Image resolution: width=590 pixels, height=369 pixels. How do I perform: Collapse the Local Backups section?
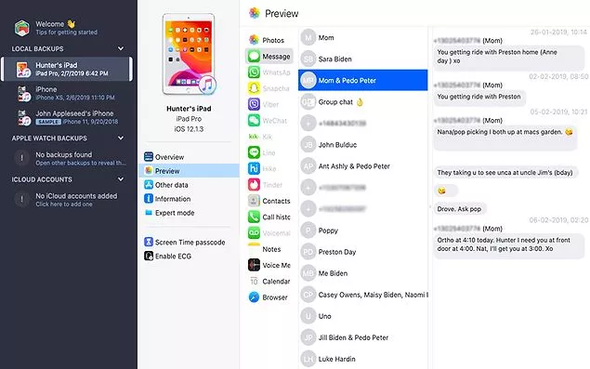click(121, 48)
